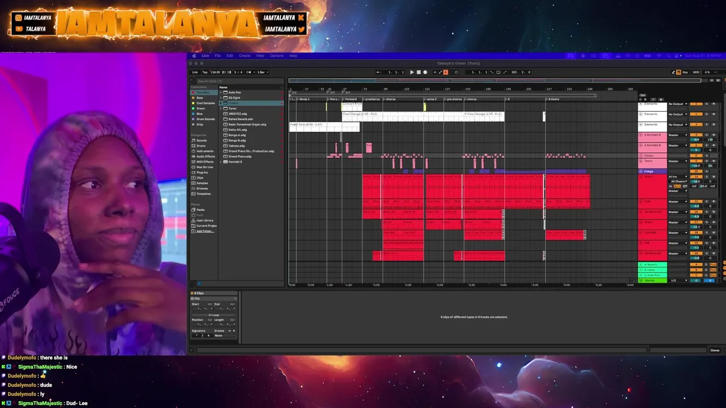
Task: Toggle activator of track 4 Kontakt 8
Action: [x=696, y=135]
